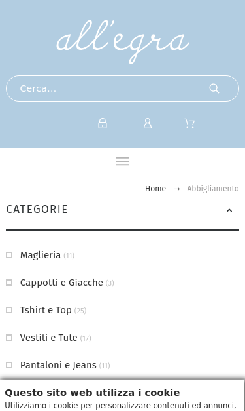
Task: Check the Pantaloni e Jeans checkbox
Action: coord(9,365)
